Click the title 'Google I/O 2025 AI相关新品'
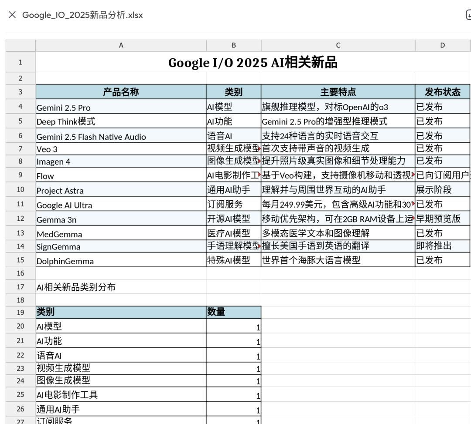 click(253, 62)
